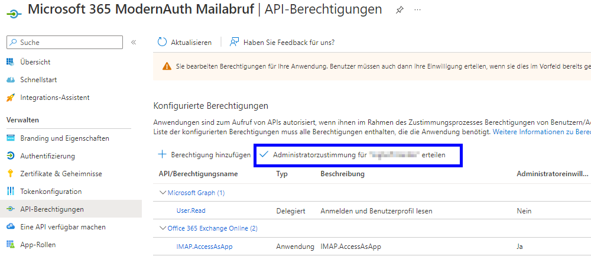
Task: Click the checkmark icon for Administratorzustimmung
Action: click(264, 154)
